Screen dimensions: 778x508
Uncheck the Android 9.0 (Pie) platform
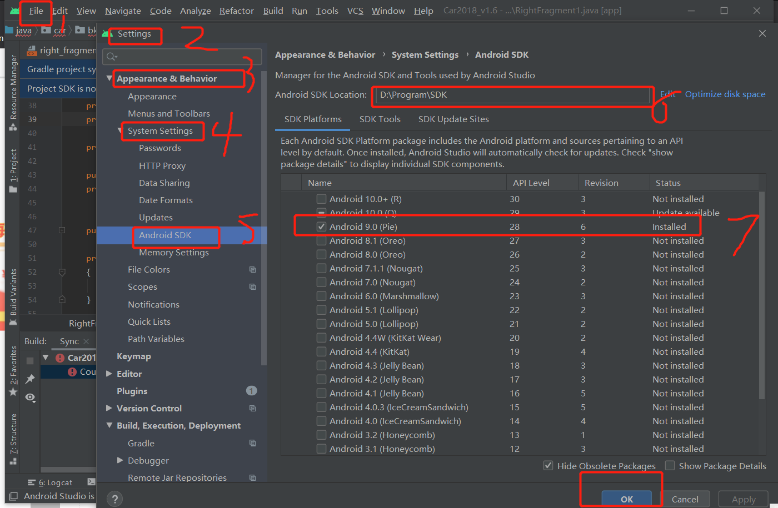tap(321, 226)
